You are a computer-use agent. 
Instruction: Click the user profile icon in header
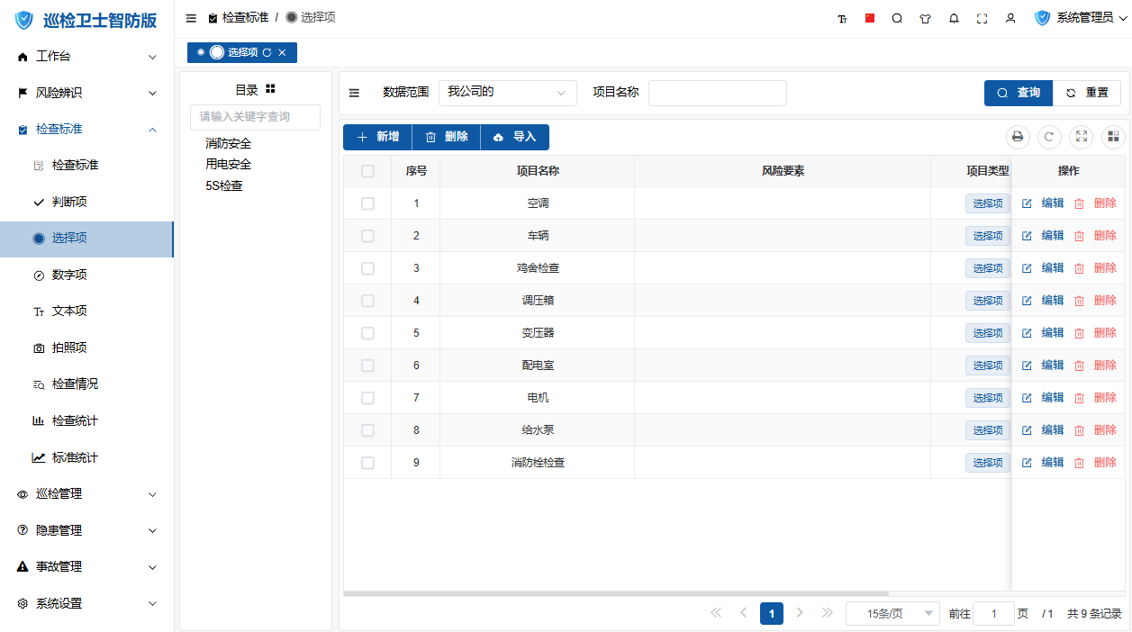click(x=1010, y=18)
